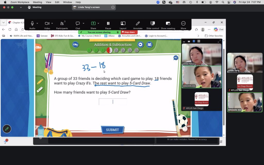
Task: Open the blue book glossary icon
Action: coord(149,45)
